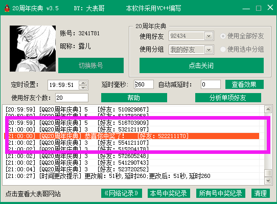
Task: Open the 《网络记录》 button
Action: (x=122, y=193)
